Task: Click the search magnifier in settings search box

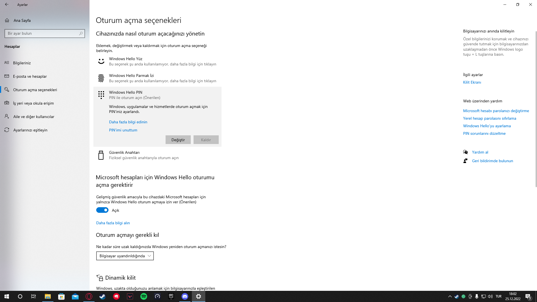Action: (81, 33)
